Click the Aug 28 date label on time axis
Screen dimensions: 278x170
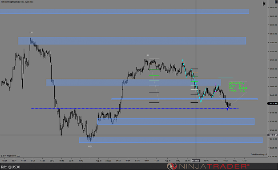pyautogui.click(x=99, y=161)
